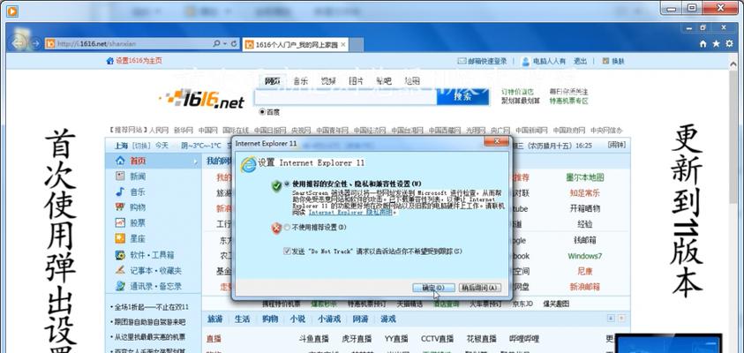Click the IE forward navigation arrow

(x=35, y=43)
